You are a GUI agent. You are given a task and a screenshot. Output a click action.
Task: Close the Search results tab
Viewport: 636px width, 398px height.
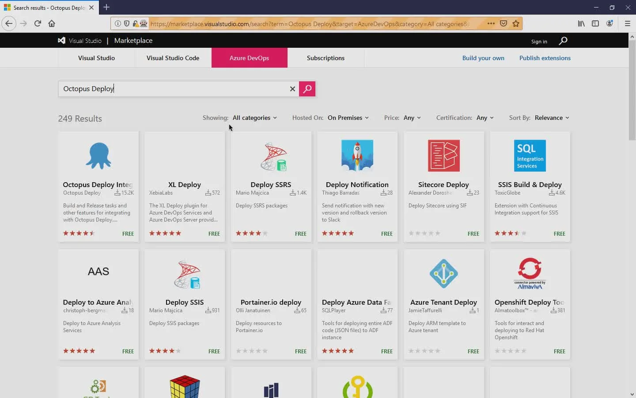click(x=91, y=8)
